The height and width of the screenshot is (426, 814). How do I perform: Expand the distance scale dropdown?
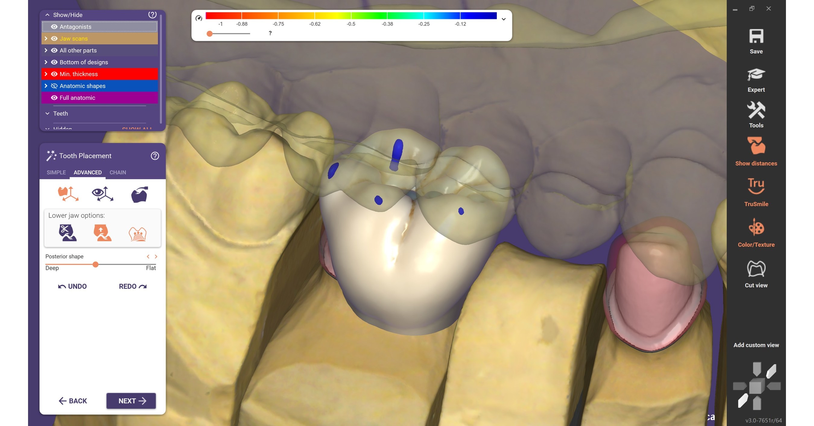tap(503, 19)
